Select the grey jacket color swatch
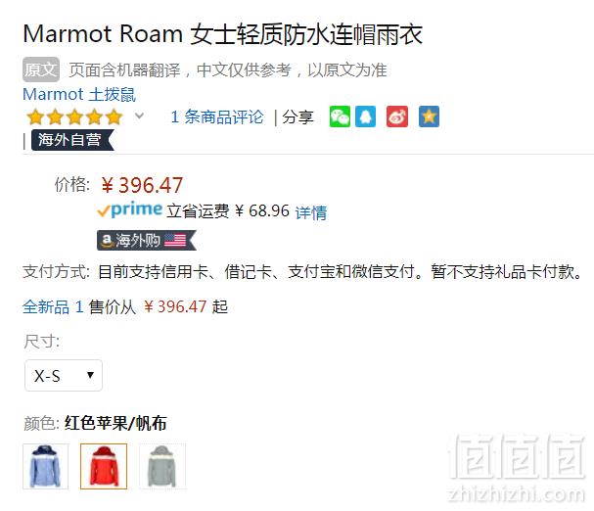Viewport: 594px width, 511px height. [162, 466]
